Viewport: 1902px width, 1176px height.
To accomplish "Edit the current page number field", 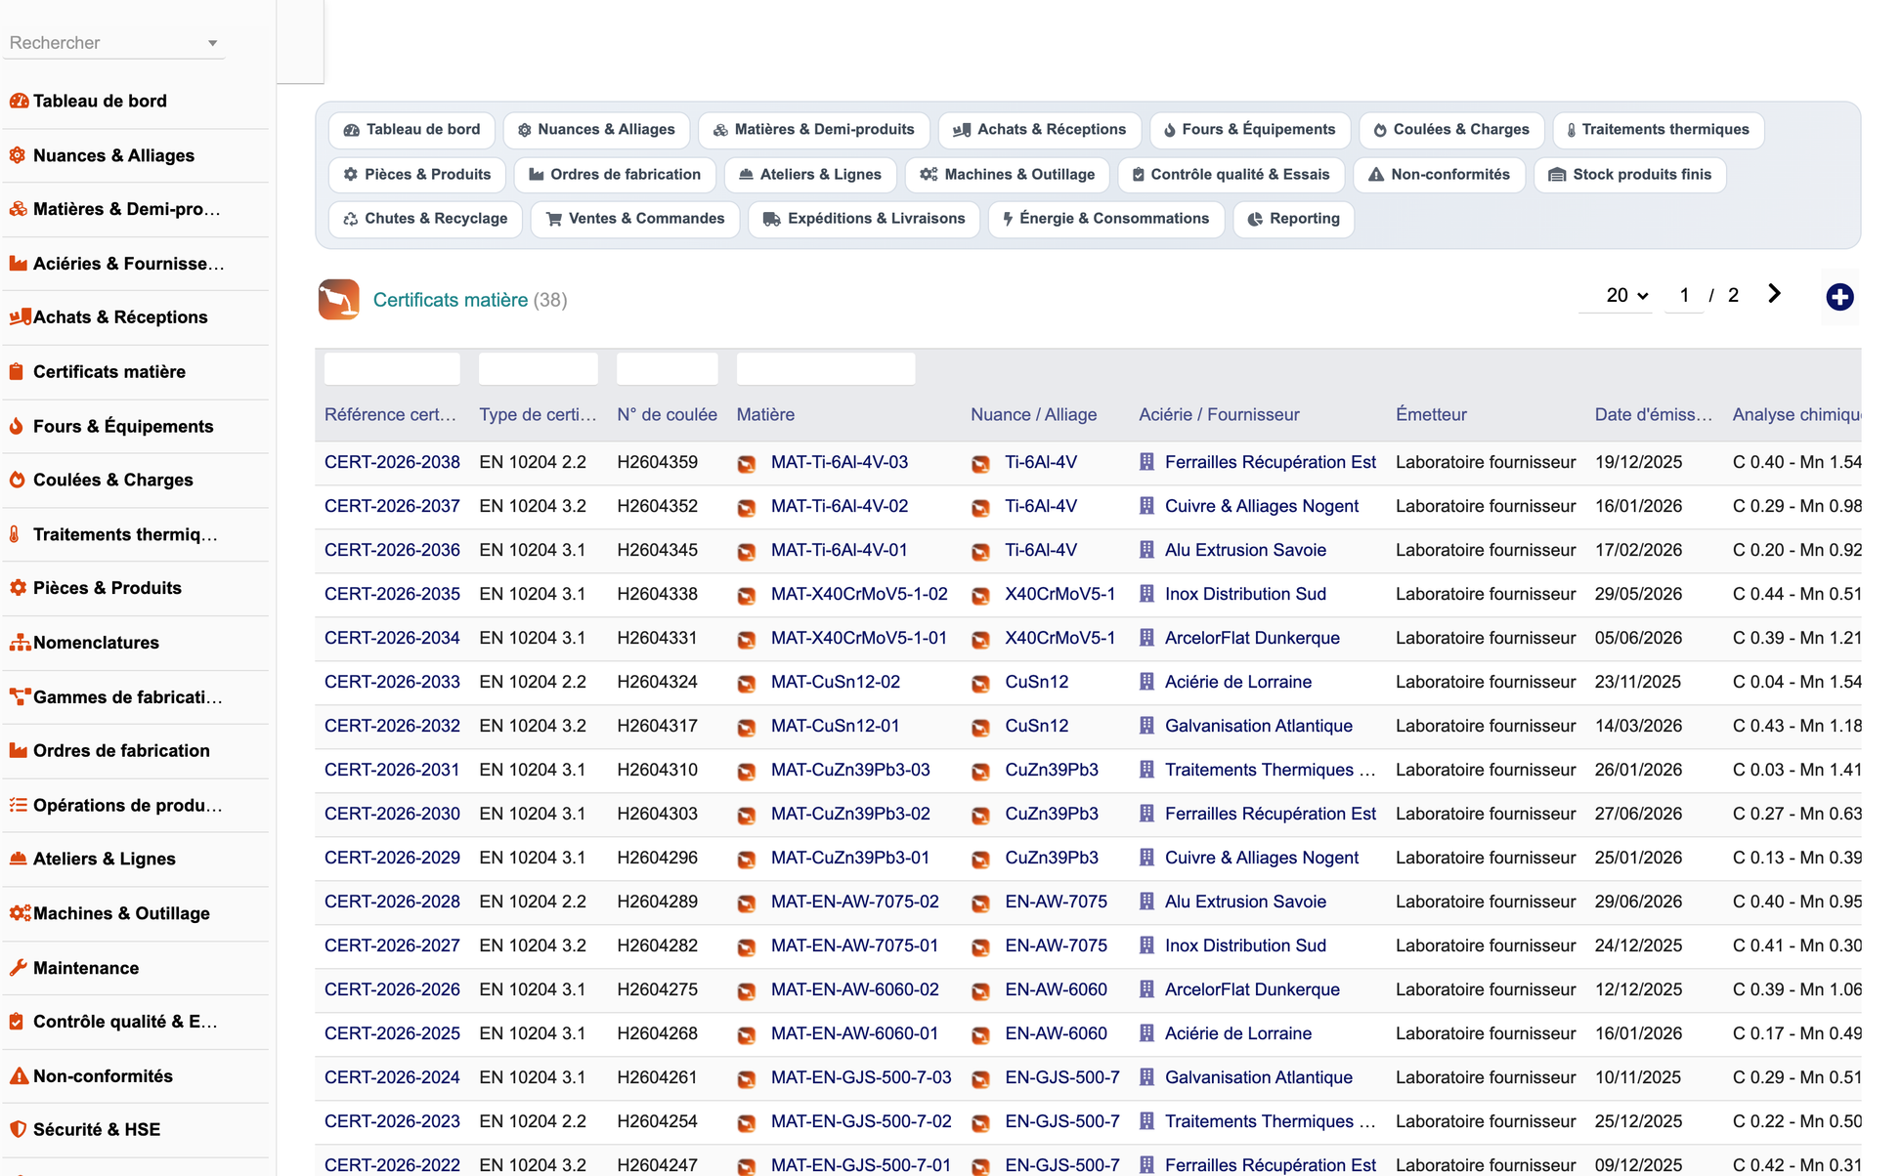I will 1684,295.
